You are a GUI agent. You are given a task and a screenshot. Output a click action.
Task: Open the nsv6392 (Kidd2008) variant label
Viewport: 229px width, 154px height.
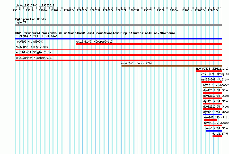(x=29, y=42)
